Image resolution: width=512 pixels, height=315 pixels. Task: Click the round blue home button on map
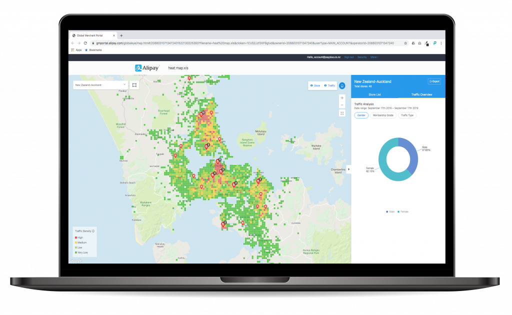pos(342,85)
